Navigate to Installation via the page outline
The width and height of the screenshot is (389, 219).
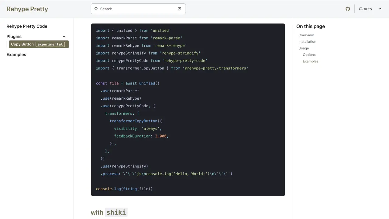(307, 41)
